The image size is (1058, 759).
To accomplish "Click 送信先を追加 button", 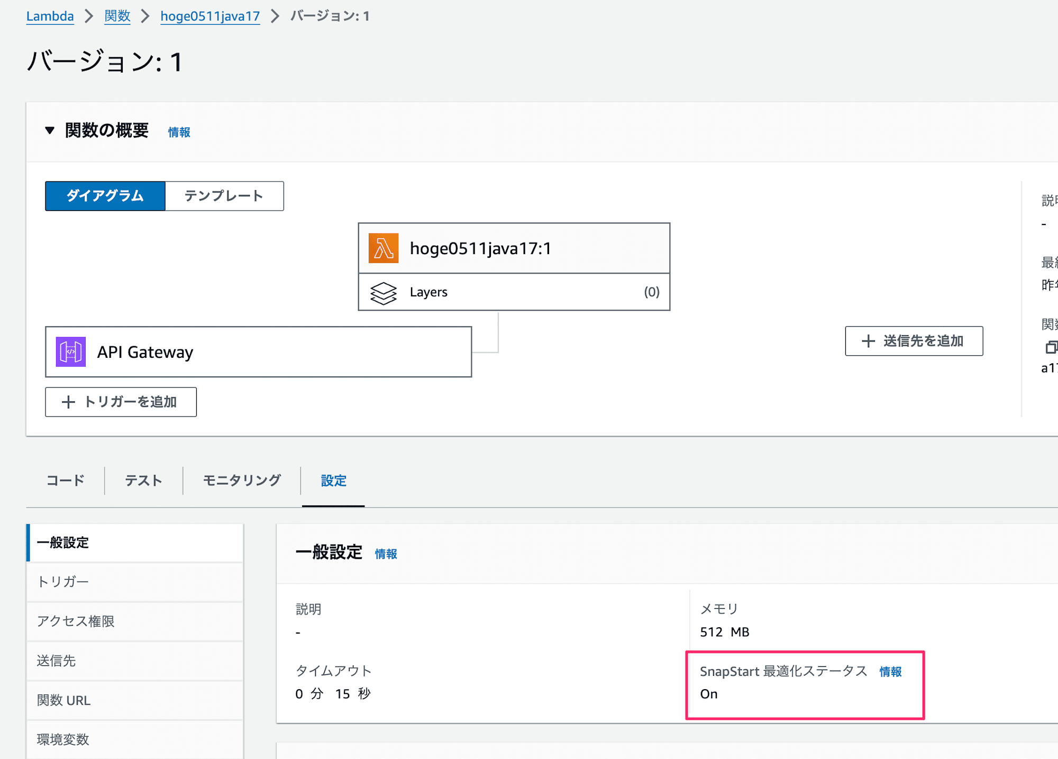I will [914, 341].
